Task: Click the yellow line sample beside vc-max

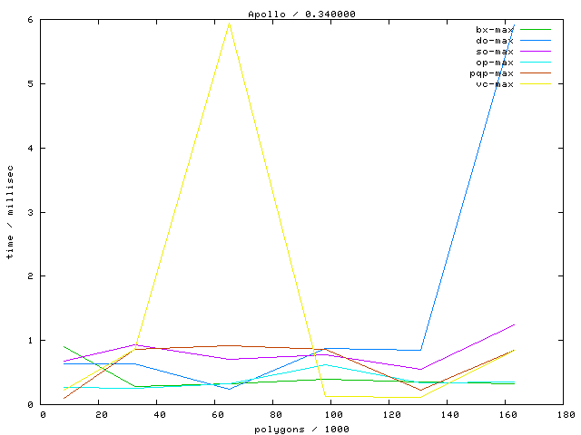Action: 536,84
